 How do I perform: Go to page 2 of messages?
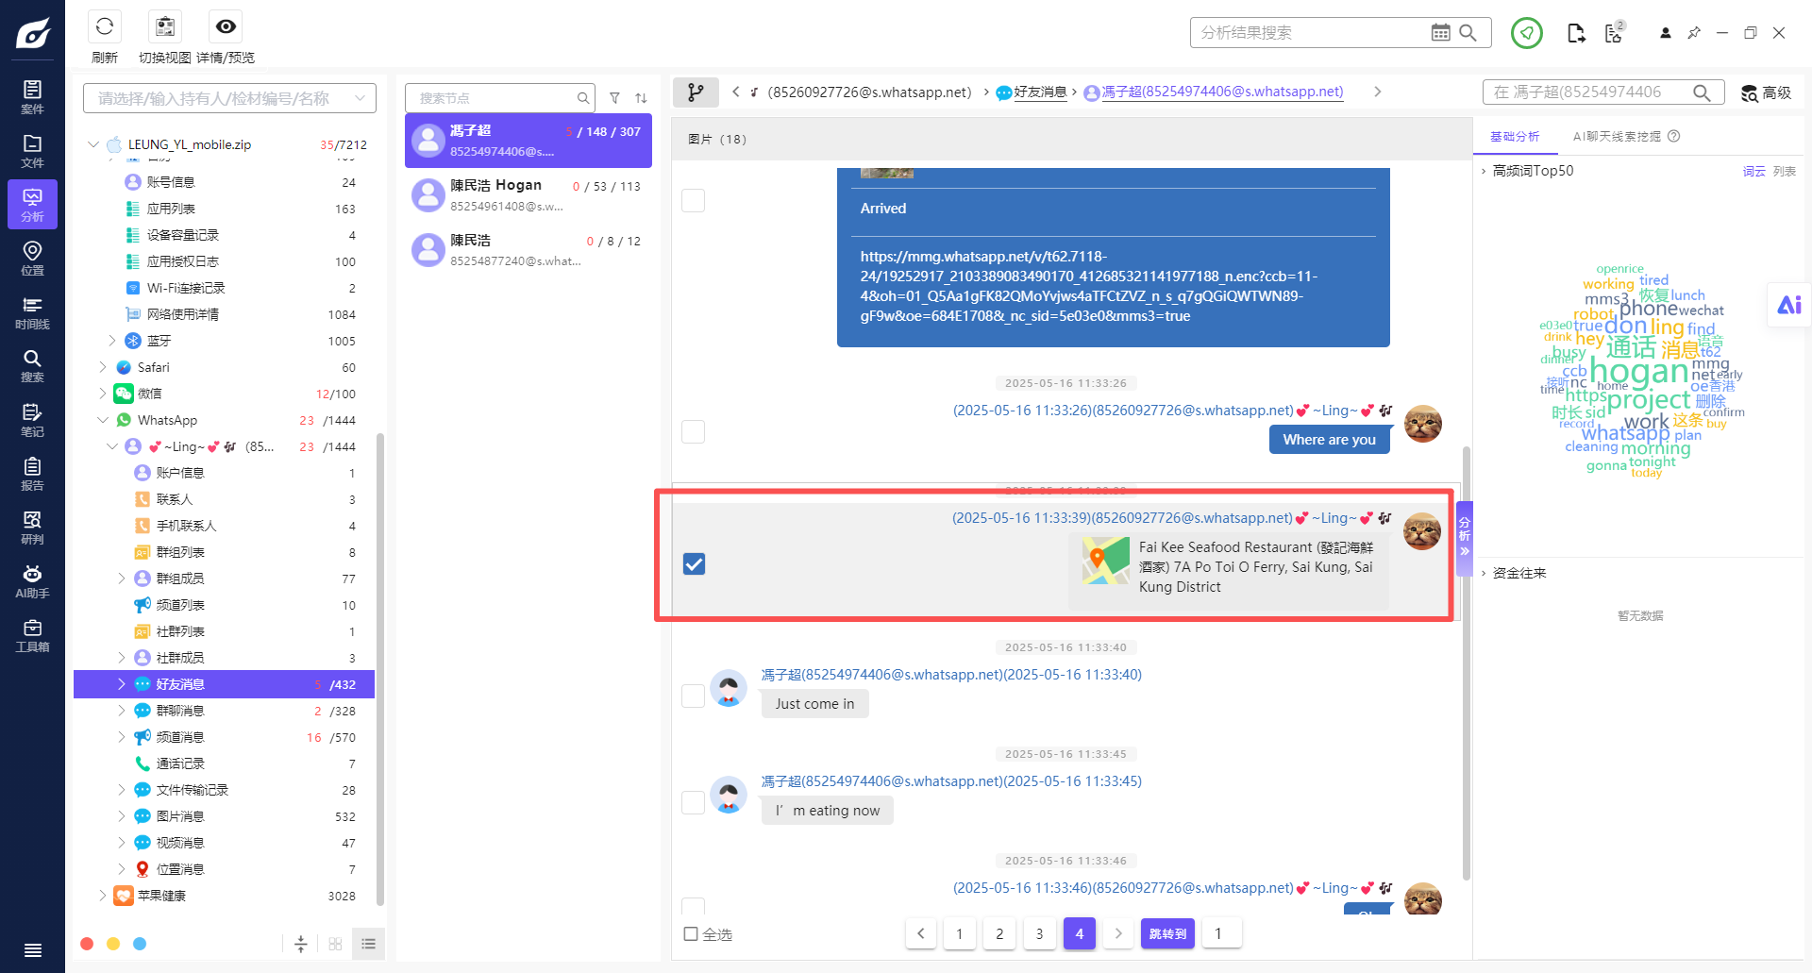999,933
